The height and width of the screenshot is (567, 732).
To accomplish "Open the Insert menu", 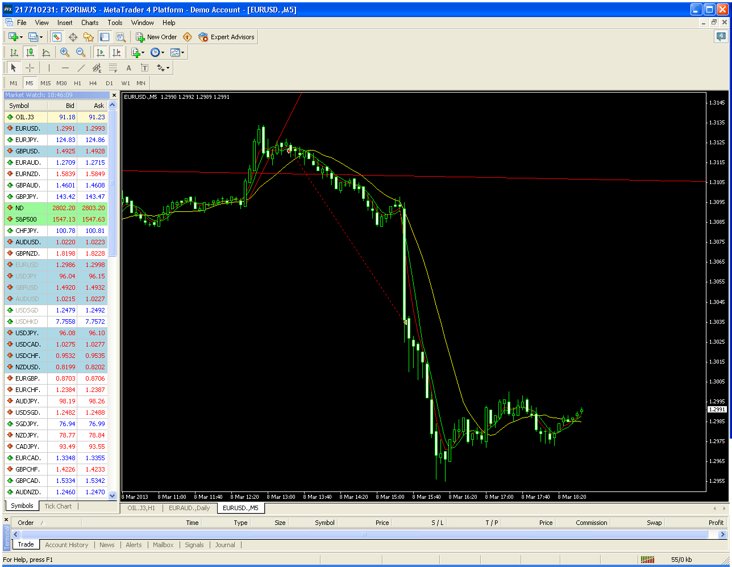I will pyautogui.click(x=65, y=23).
